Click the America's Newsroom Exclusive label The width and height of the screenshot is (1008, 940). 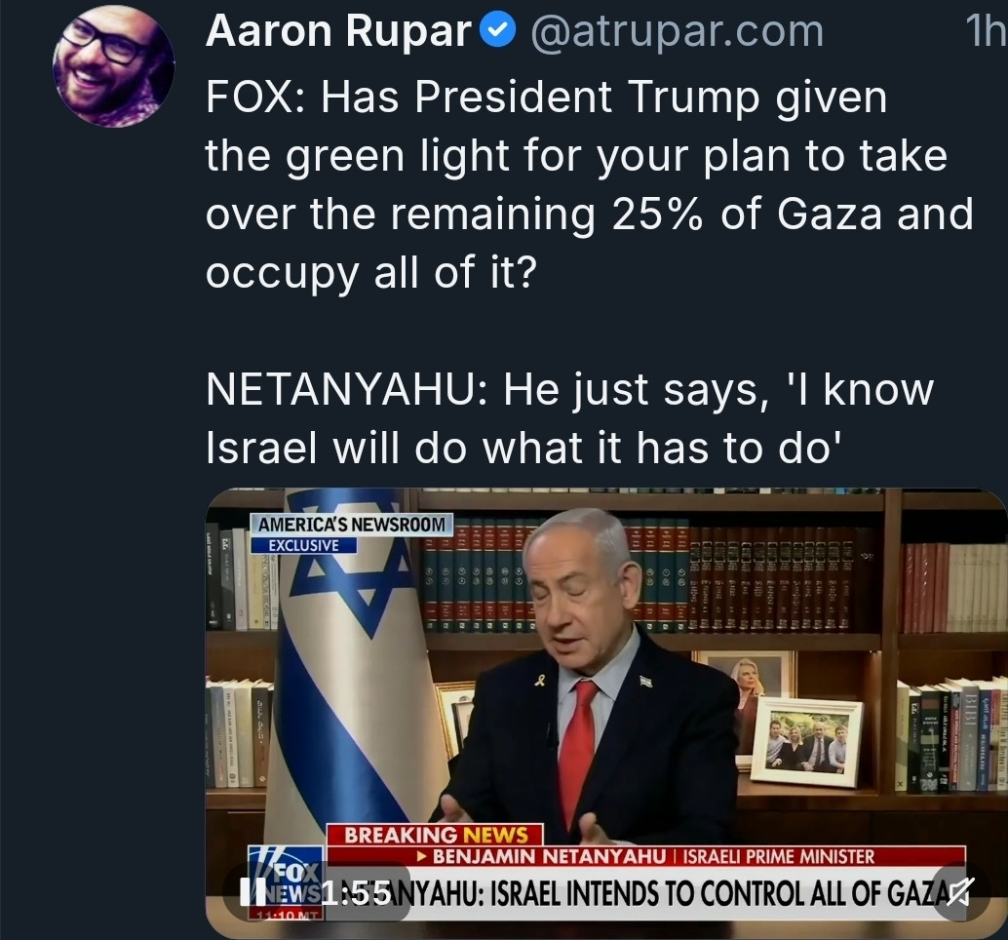(x=352, y=533)
